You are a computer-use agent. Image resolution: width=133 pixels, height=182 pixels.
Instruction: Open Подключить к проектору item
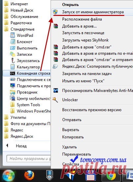(x=30, y=86)
